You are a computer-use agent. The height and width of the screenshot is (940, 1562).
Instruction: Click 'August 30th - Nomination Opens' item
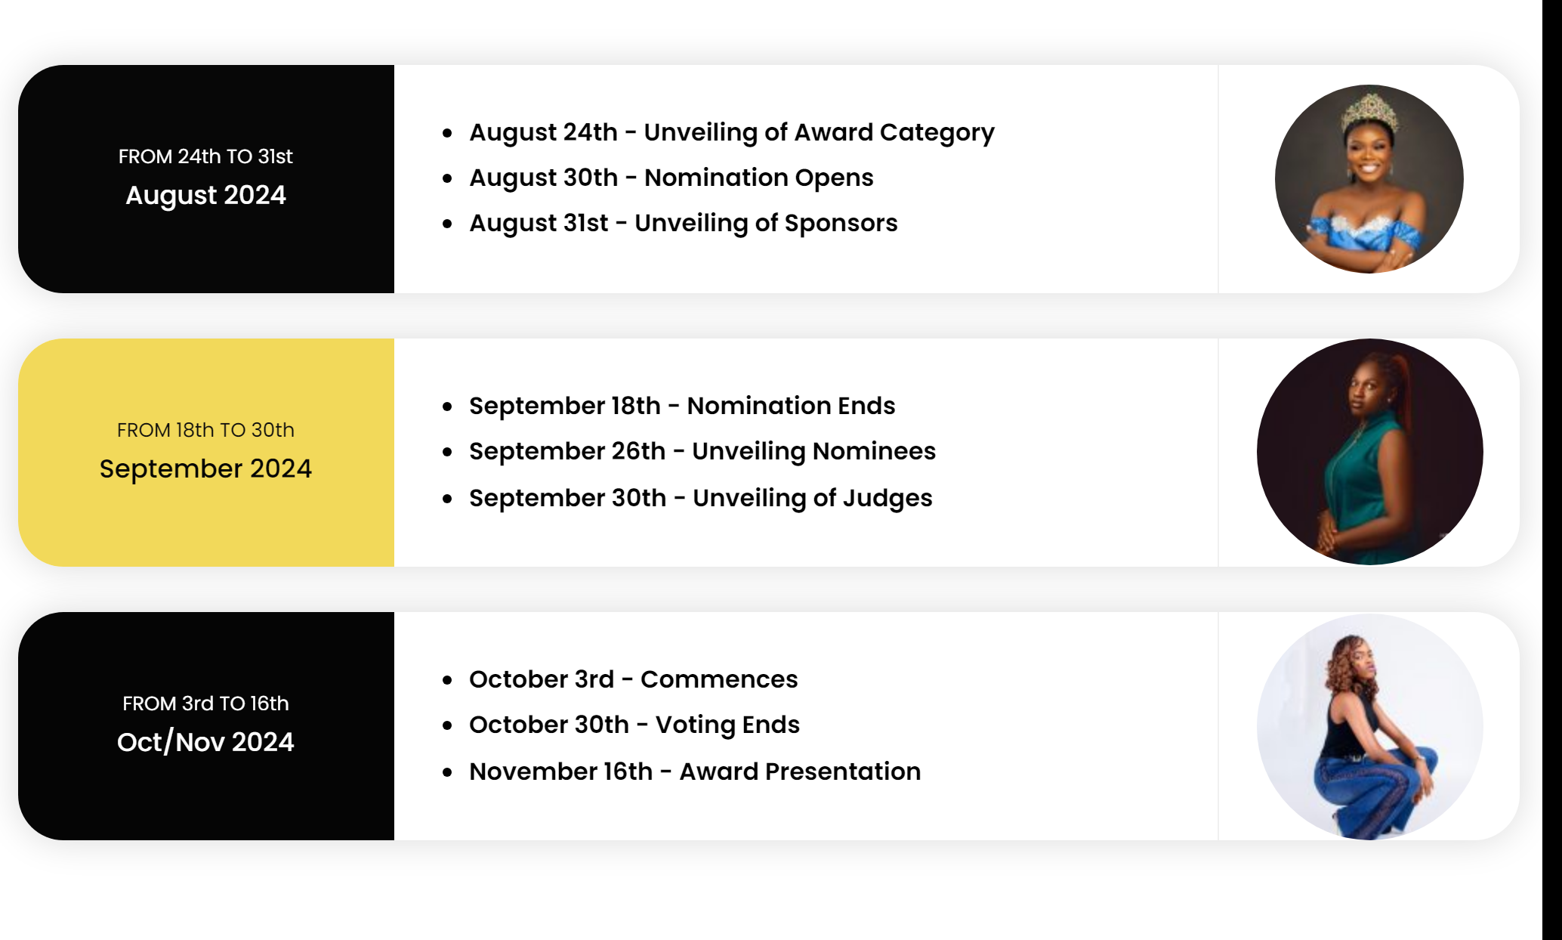click(671, 178)
